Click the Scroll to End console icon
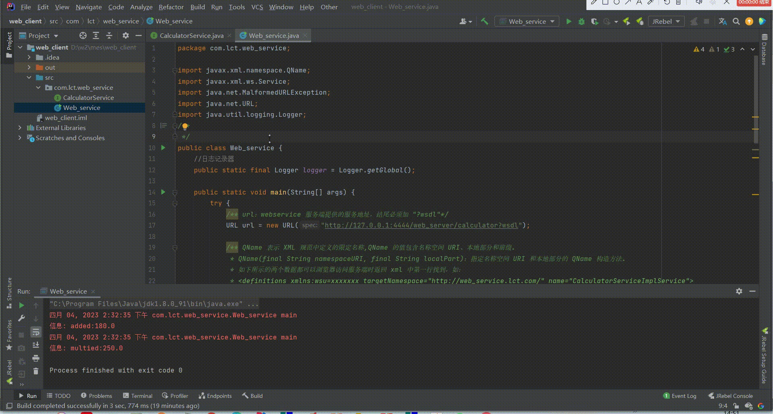Viewport: 773px width, 414px height. coord(36,345)
